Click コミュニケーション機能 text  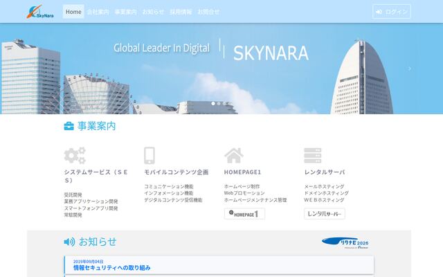click(x=169, y=186)
